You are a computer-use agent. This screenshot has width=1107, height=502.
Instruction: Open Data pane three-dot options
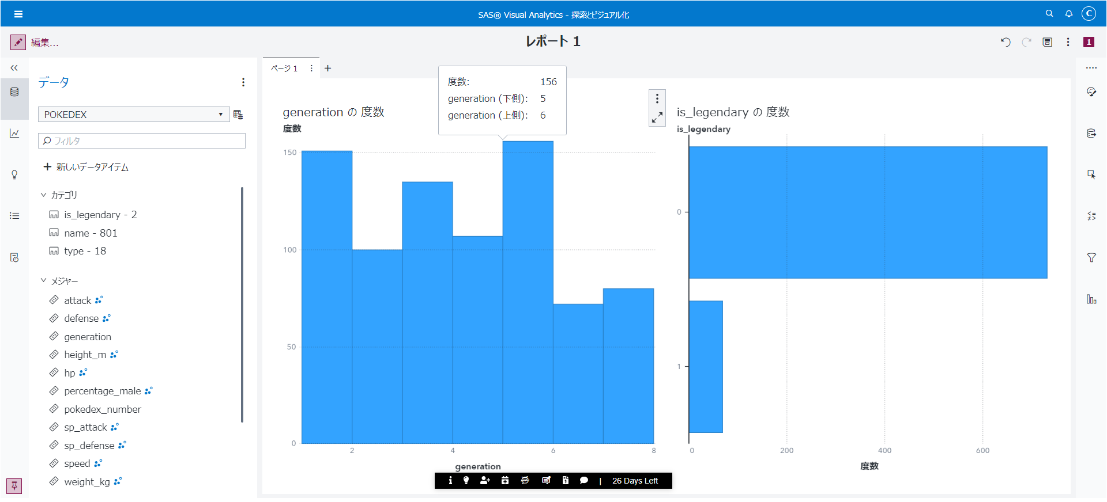(x=243, y=82)
